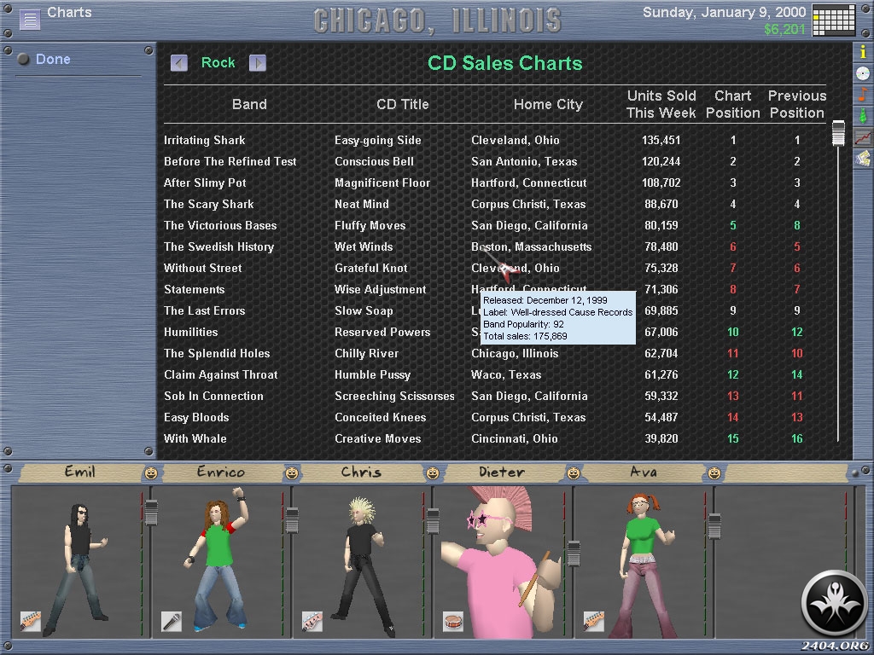Toggle the radio button next to Done
Screen dimensions: 874x655
pyautogui.click(x=24, y=60)
